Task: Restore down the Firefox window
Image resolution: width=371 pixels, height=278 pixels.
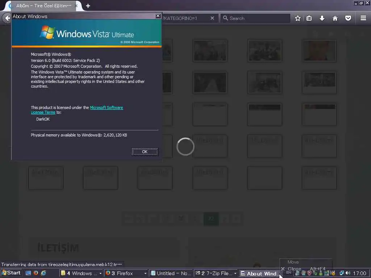Action: [x=361, y=3]
